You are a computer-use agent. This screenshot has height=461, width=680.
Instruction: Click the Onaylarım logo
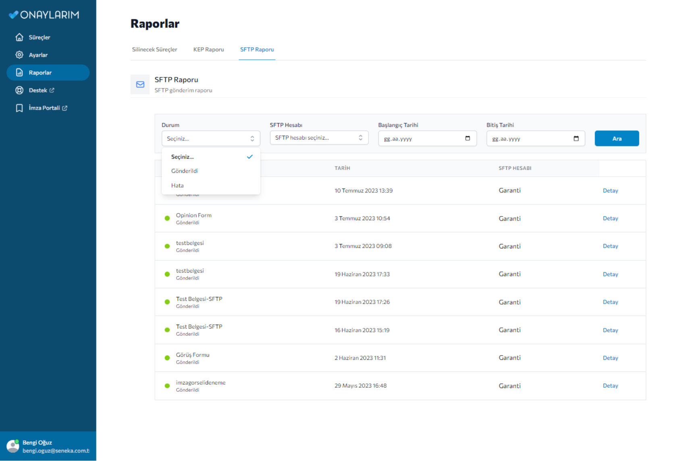(x=44, y=15)
